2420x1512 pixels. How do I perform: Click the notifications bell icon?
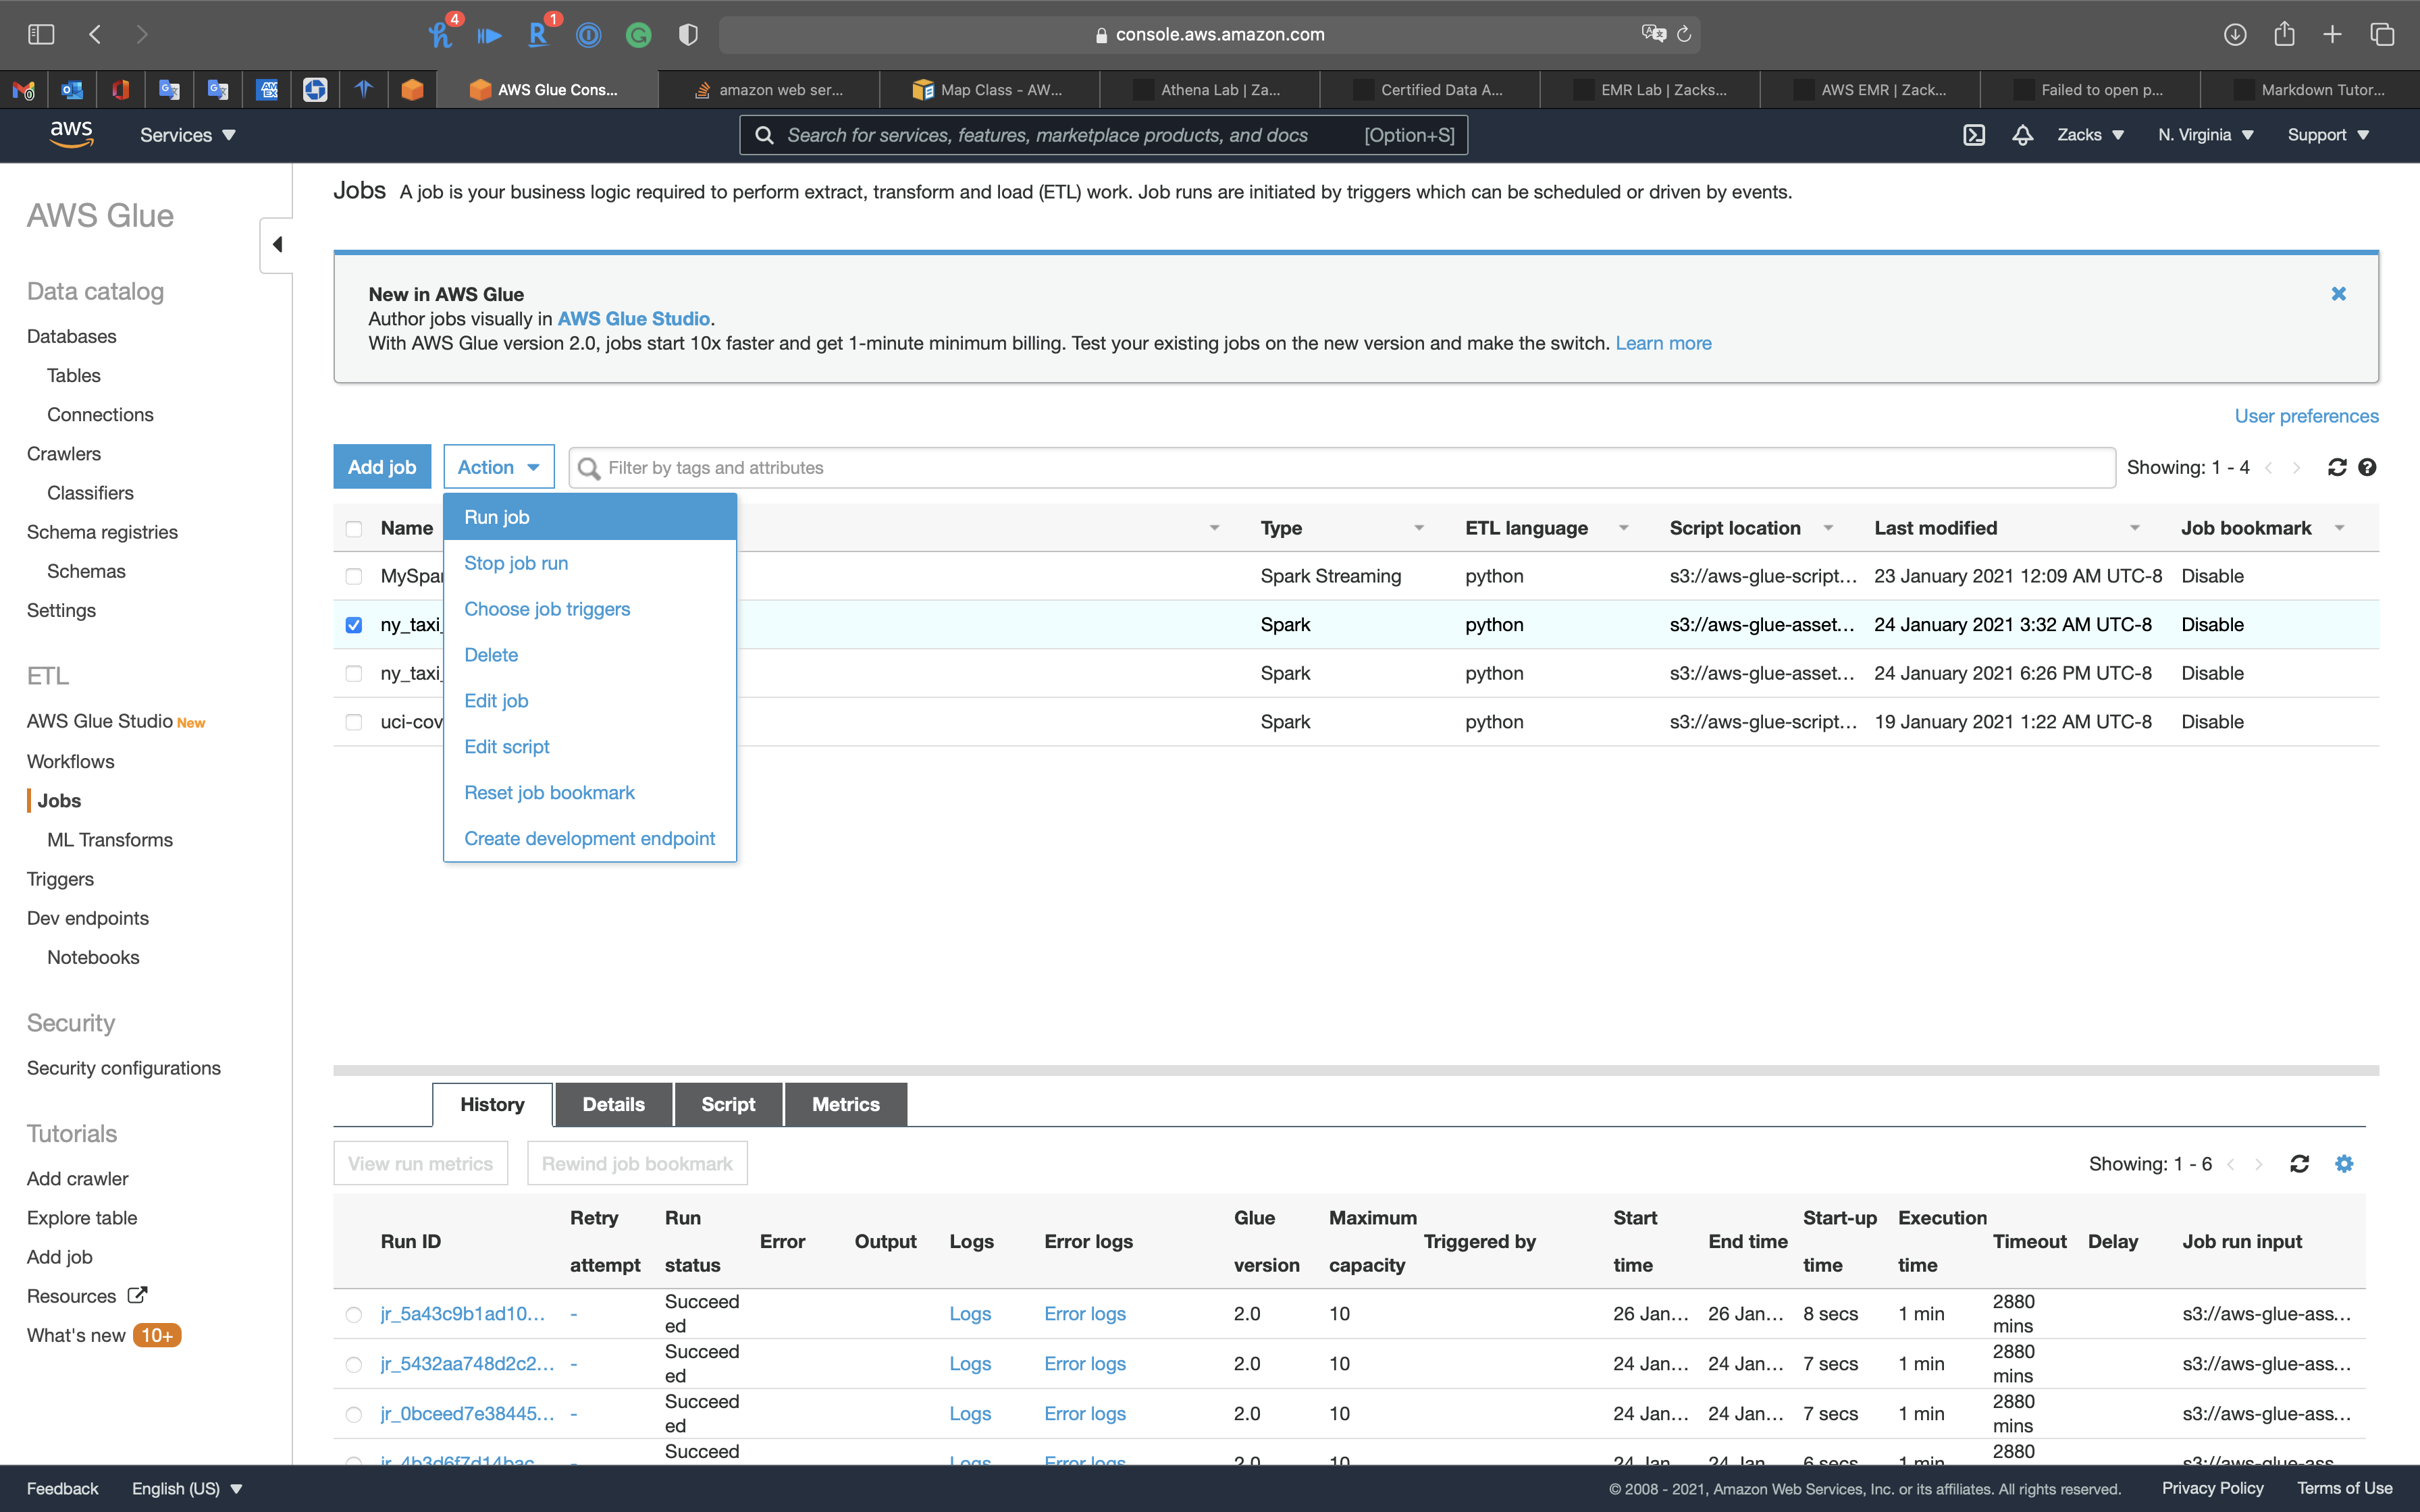coord(2022,135)
